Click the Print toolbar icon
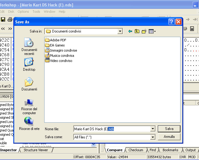199x160 pixels. [x=10, y=19]
